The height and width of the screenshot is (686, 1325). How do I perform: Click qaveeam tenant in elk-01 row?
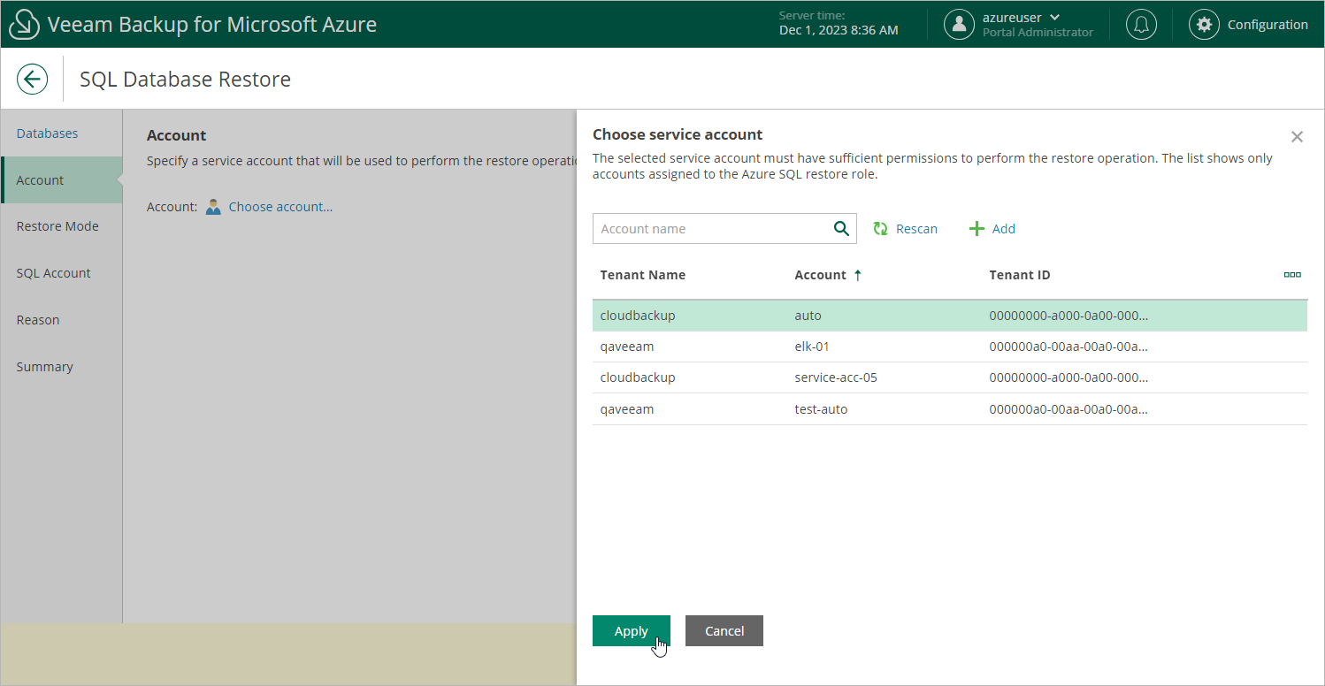pos(627,347)
